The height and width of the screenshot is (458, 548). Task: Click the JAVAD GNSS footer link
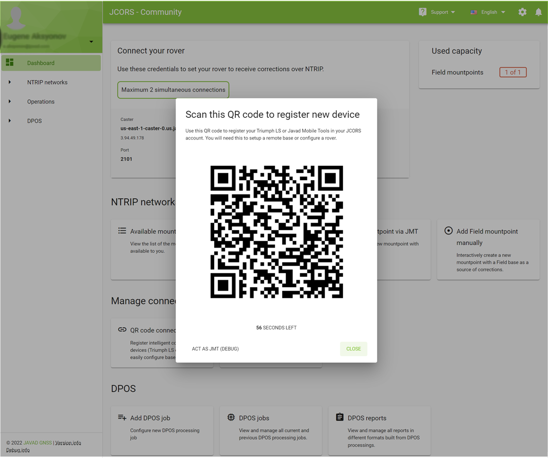(38, 443)
